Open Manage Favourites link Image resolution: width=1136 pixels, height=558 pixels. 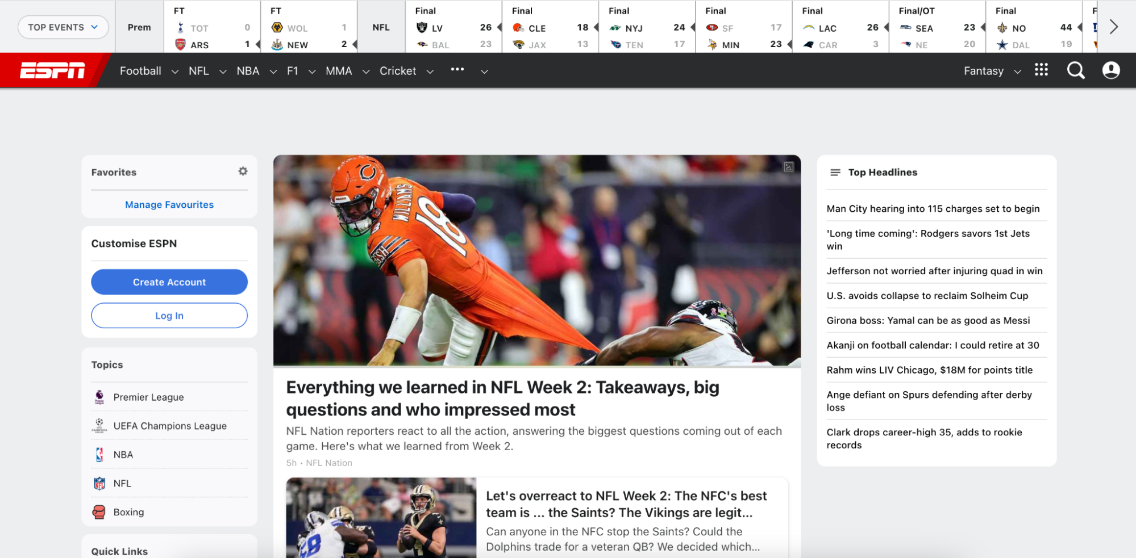(169, 204)
